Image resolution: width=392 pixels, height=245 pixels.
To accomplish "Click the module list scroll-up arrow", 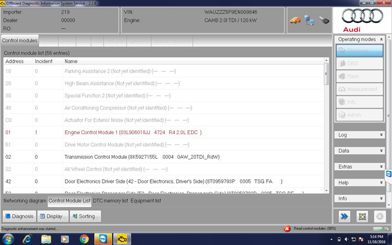I will (326, 60).
